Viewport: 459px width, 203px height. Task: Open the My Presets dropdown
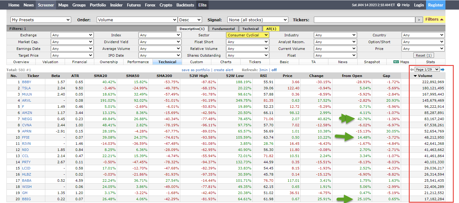(x=41, y=20)
